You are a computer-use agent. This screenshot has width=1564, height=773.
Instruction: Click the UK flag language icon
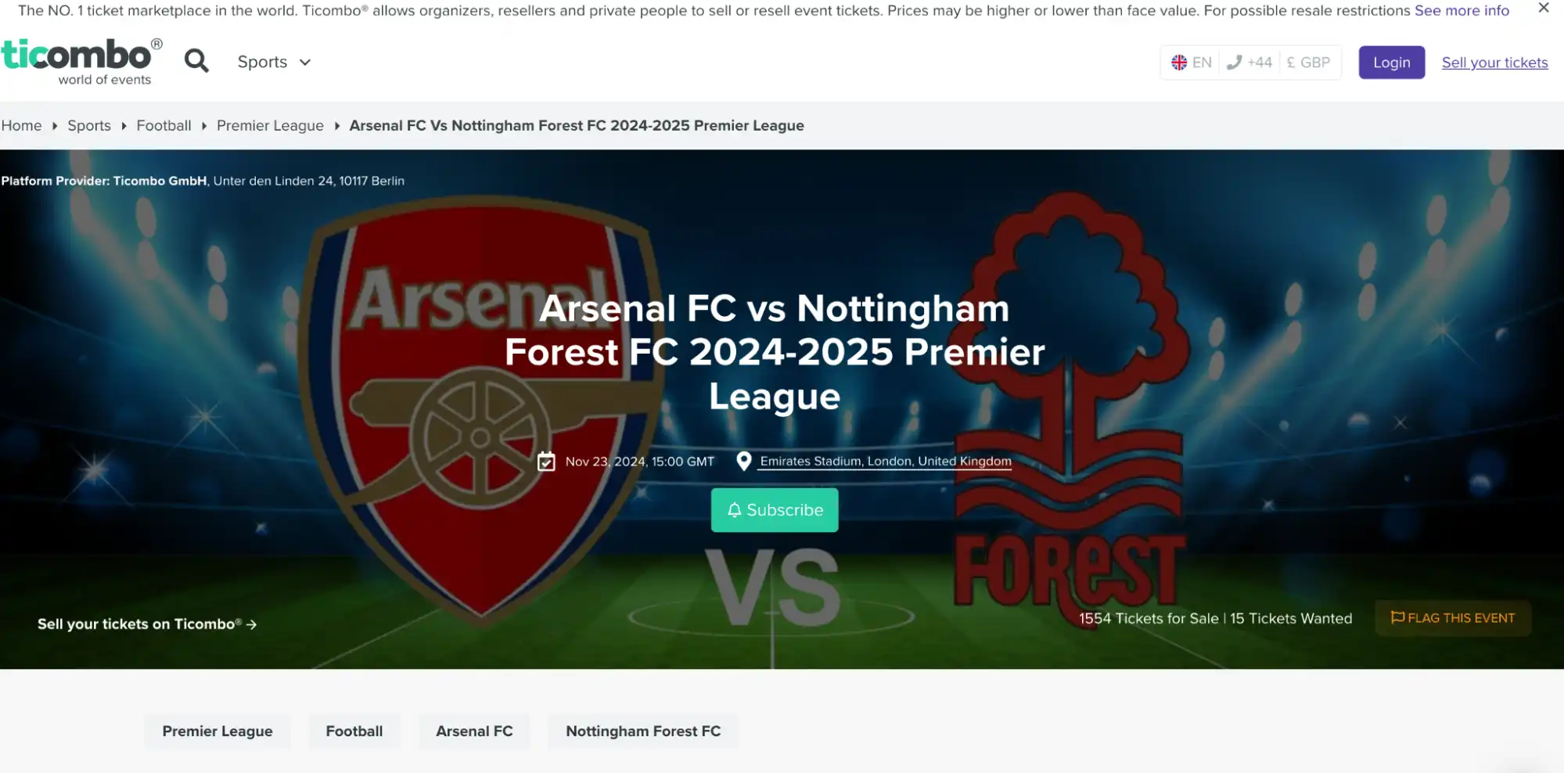coord(1180,62)
